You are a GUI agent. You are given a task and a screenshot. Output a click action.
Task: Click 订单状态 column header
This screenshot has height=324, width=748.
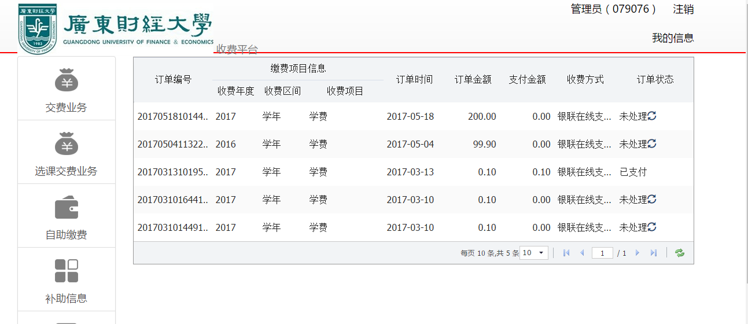(x=655, y=80)
